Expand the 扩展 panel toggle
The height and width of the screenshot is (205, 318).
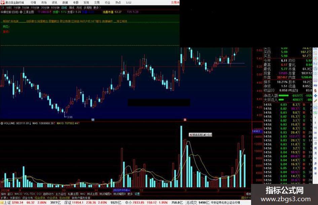pyautogui.click(x=4, y=198)
